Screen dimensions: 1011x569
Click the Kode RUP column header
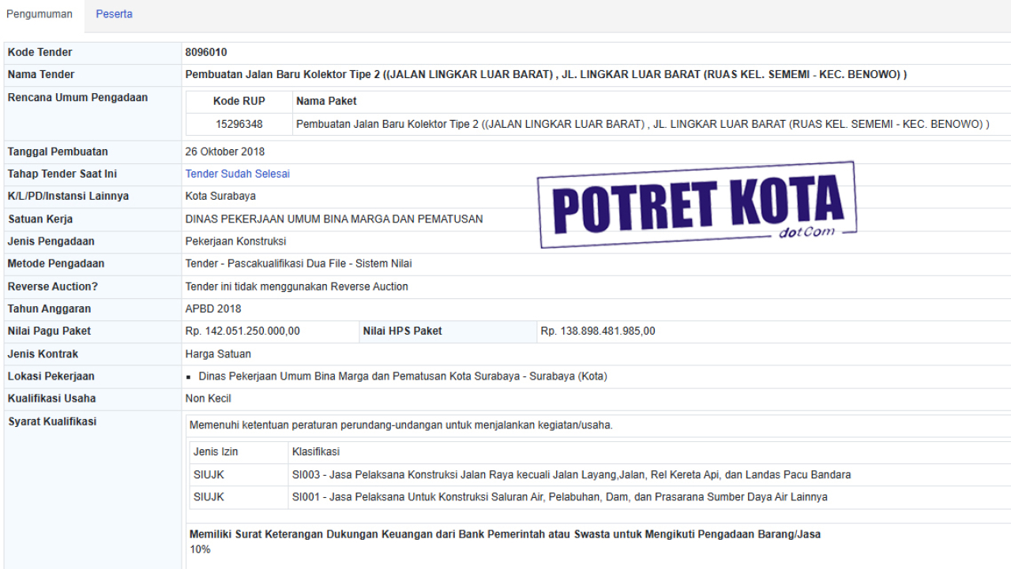click(239, 101)
